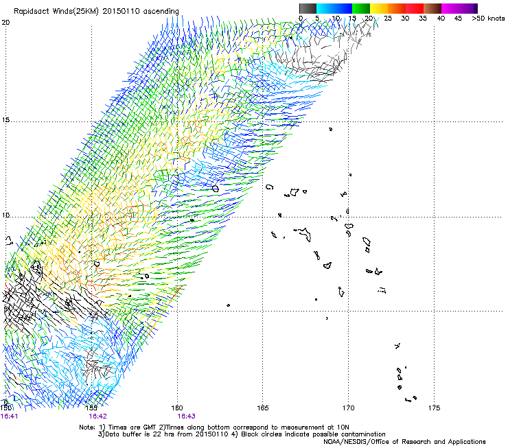Click the orange 25-30 knots color swatch
Viewport: 508px width, 446px height.
coord(397,8)
